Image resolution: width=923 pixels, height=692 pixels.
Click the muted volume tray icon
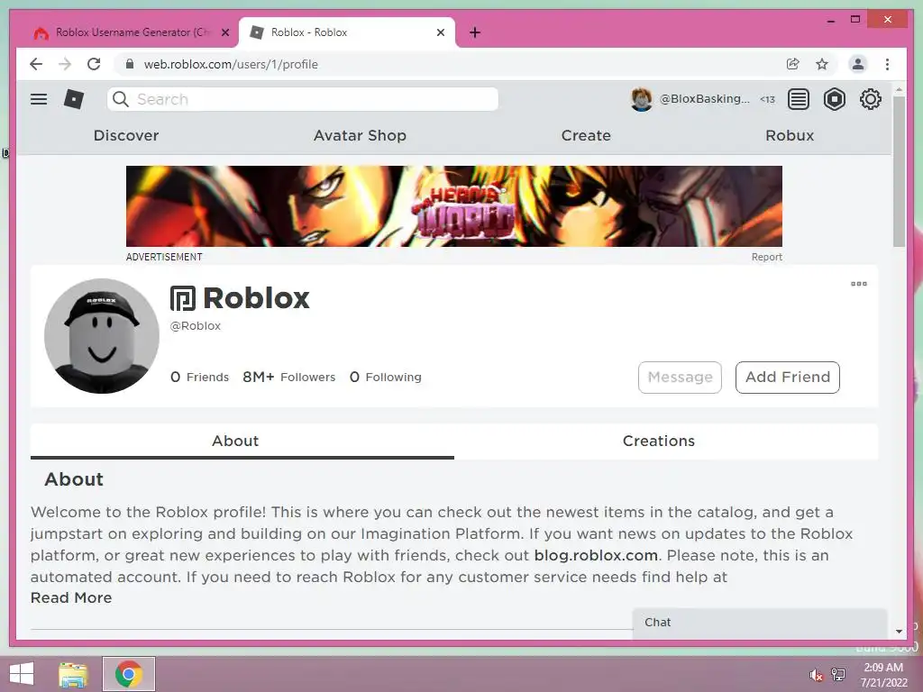[x=816, y=675]
